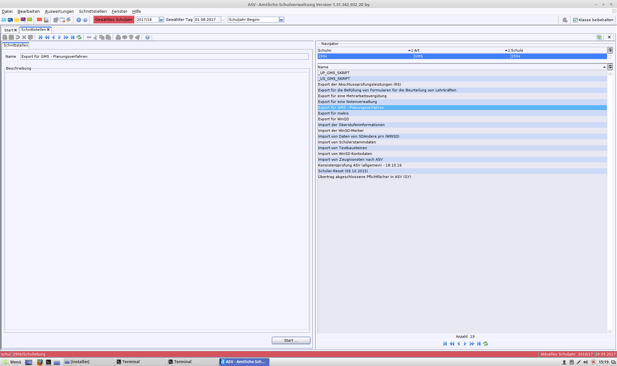The height and width of the screenshot is (366, 617).
Task: Close the Schnittstellen tab
Action: 48,30
